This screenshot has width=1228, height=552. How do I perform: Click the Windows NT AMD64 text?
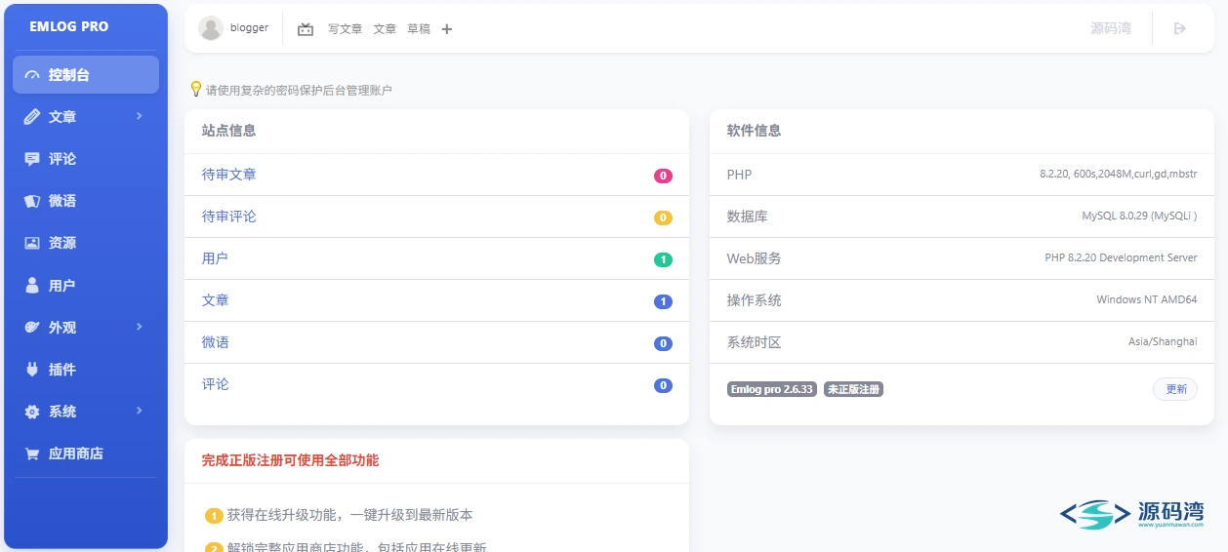[1147, 300]
